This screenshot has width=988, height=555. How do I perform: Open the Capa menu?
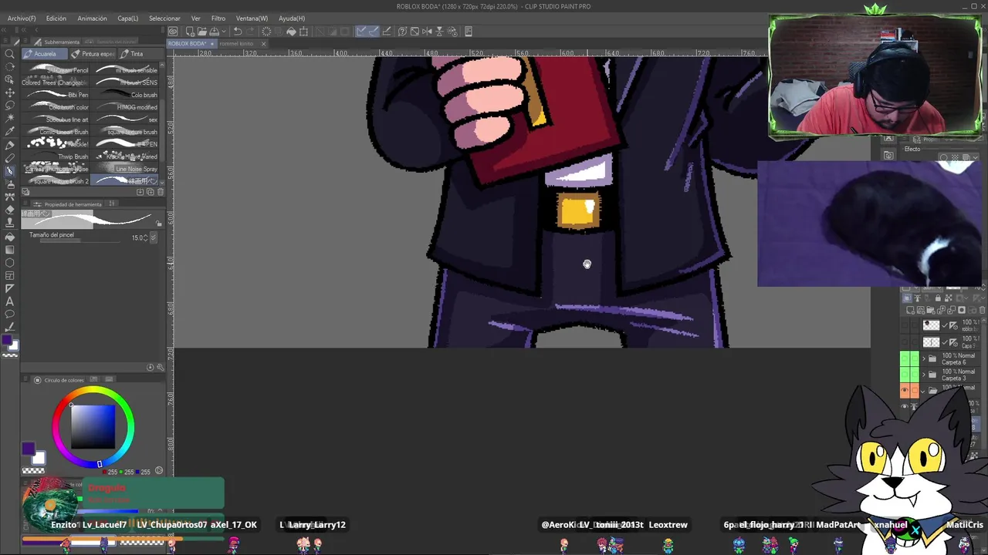coord(128,18)
